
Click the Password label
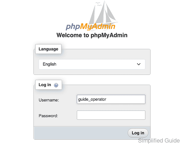click(x=48, y=116)
